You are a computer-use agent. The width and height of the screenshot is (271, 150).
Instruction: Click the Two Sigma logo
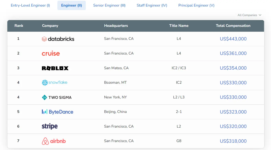(x=57, y=97)
